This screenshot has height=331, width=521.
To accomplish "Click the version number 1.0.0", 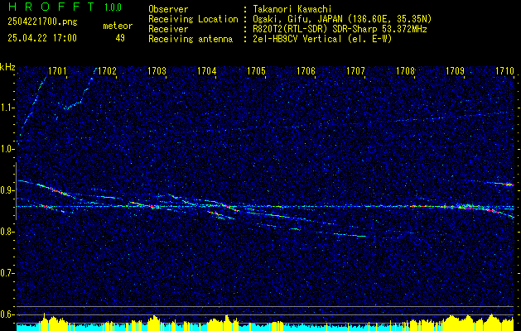I will (113, 7).
